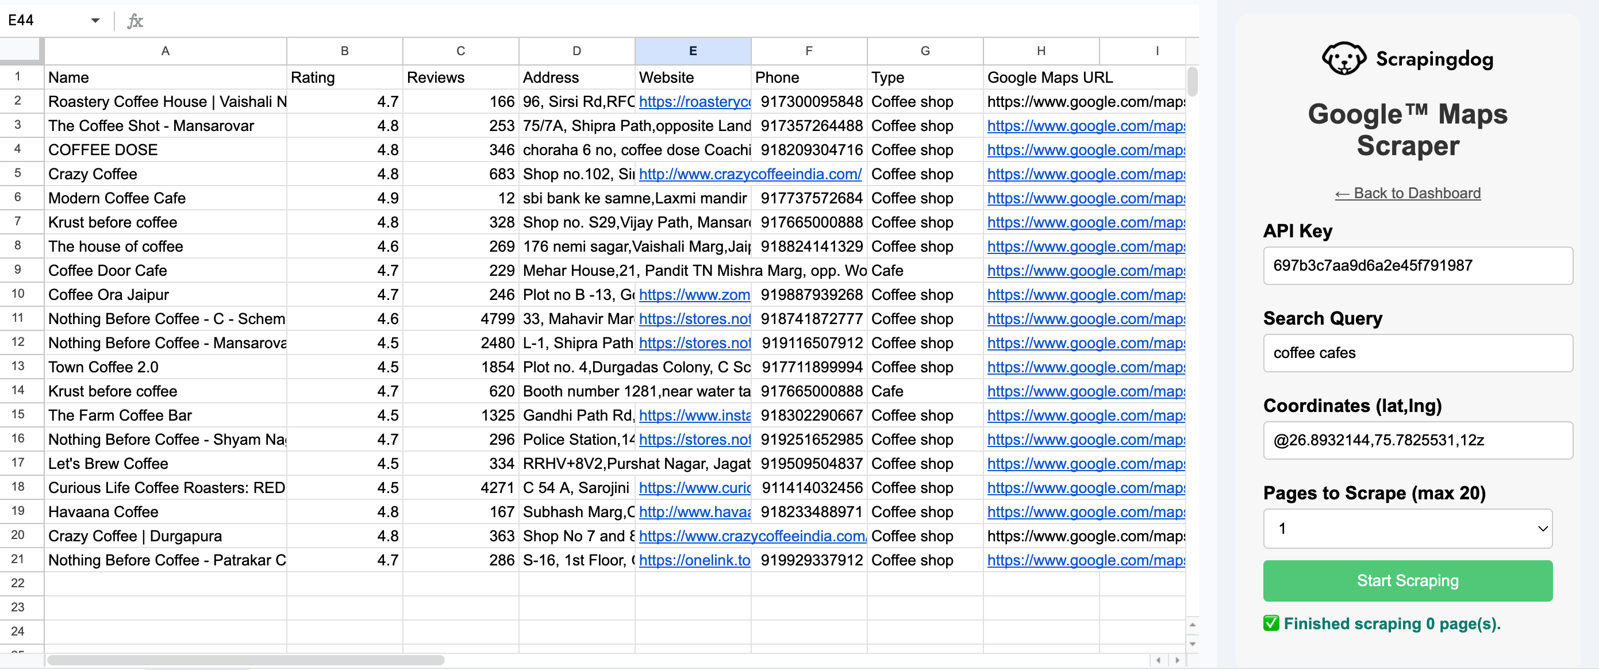Click the left arrow on the horizontal scrollbar

tap(1158, 661)
